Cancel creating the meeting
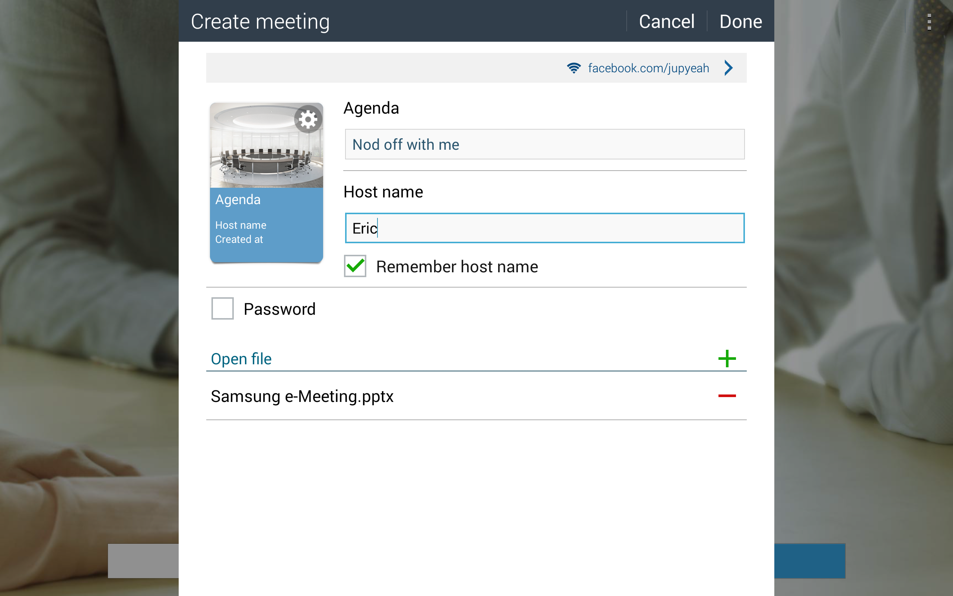 click(x=666, y=21)
